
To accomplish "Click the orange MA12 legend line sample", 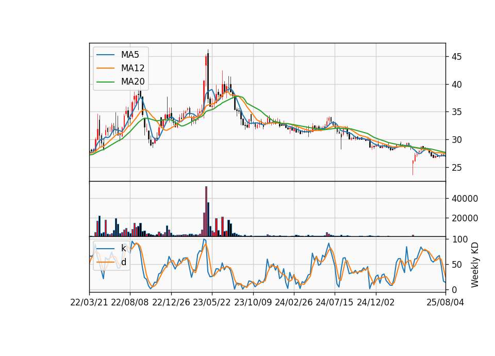I will (105, 68).
